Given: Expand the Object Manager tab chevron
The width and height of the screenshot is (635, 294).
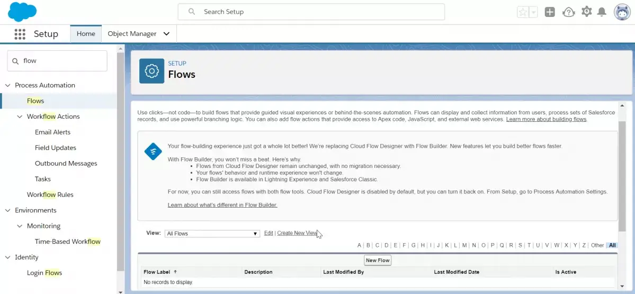Looking at the screenshot, I should pyautogui.click(x=166, y=34).
